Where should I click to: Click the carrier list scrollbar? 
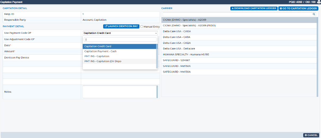[317, 57]
